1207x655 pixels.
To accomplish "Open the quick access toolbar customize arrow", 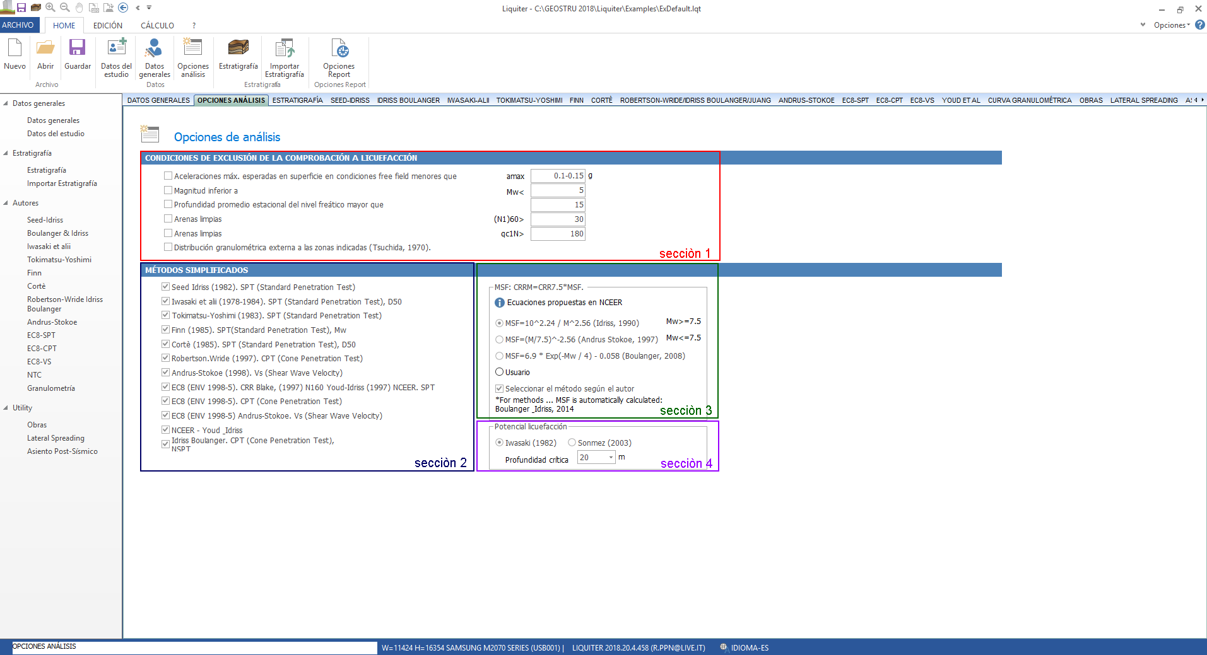I will pos(150,8).
